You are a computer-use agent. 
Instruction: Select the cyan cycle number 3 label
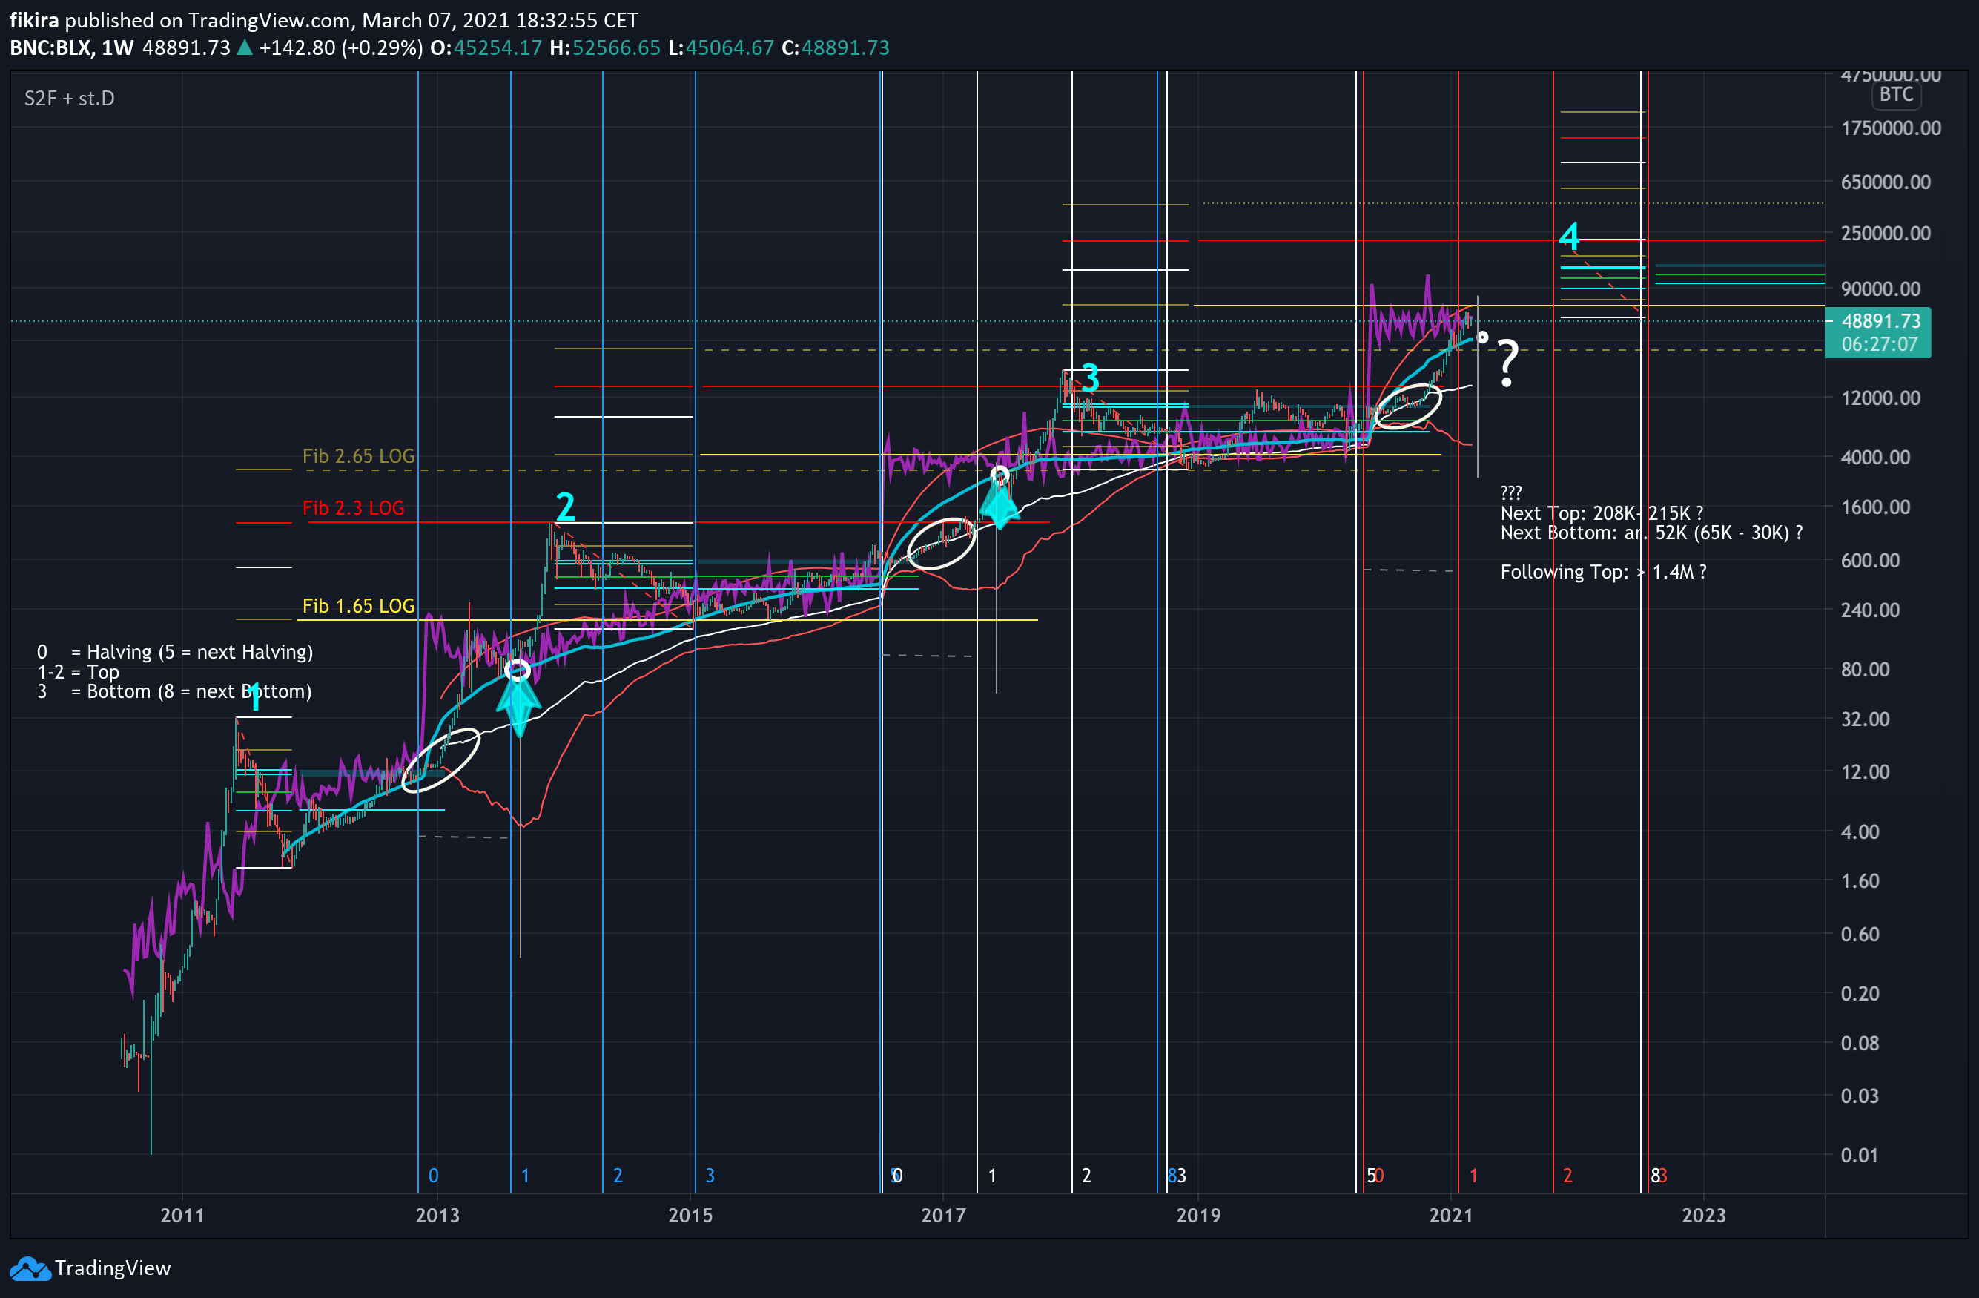[x=1090, y=378]
